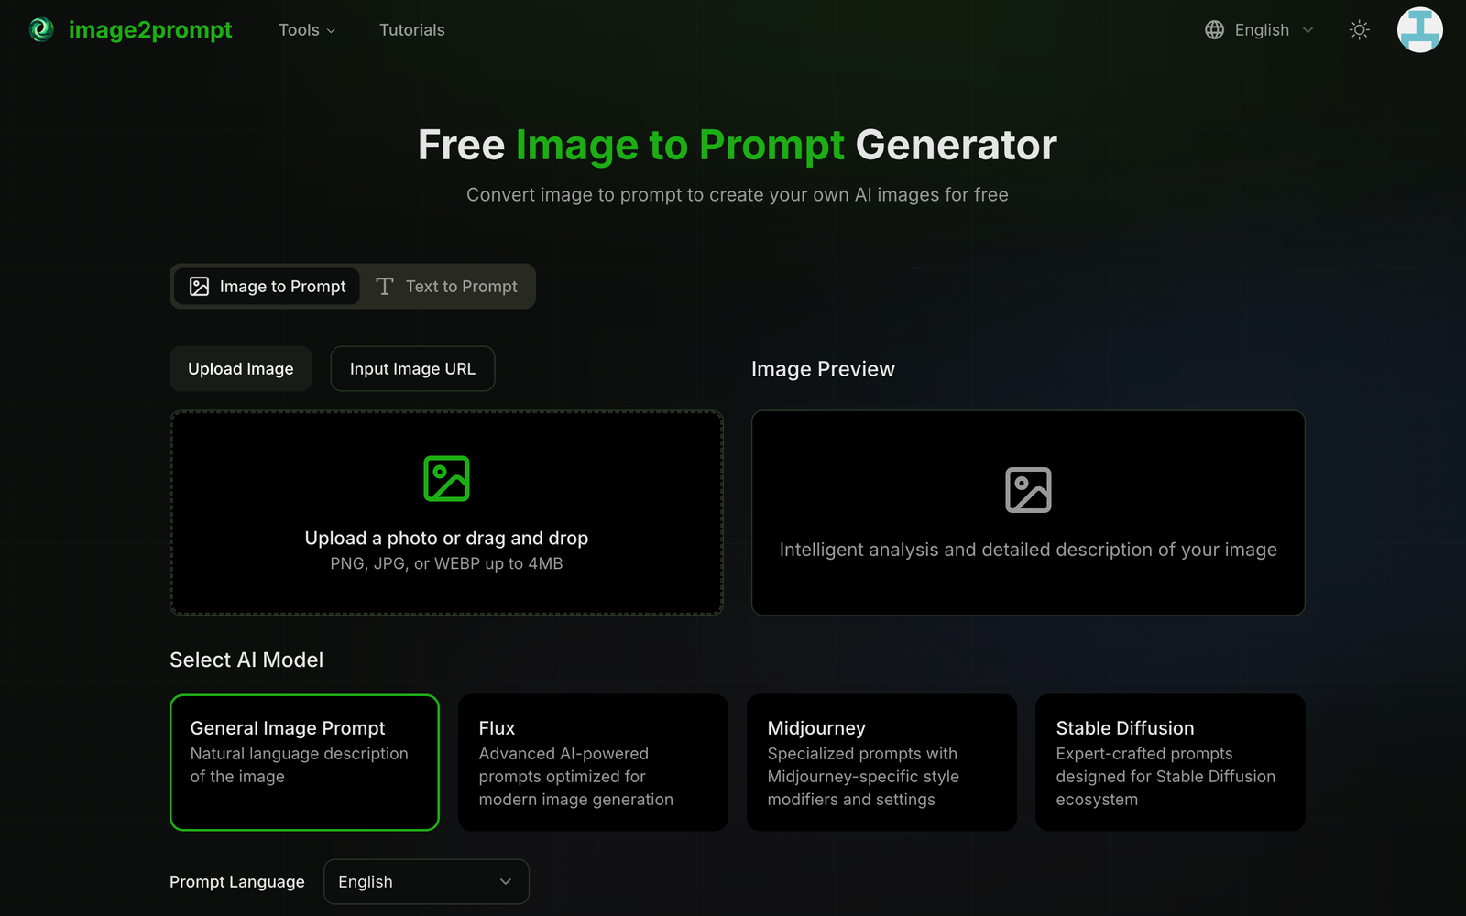Open the user profile avatar

click(1419, 29)
